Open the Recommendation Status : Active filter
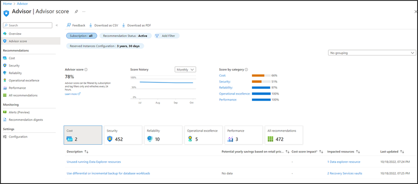Viewport: 418px width, 184px height. pos(125,36)
